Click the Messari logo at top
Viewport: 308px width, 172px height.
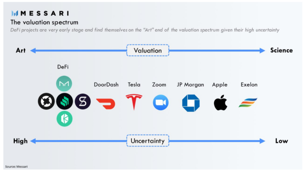40,13
